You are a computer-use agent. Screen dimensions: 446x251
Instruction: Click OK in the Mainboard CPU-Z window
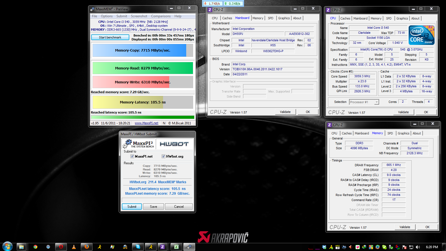click(308, 112)
